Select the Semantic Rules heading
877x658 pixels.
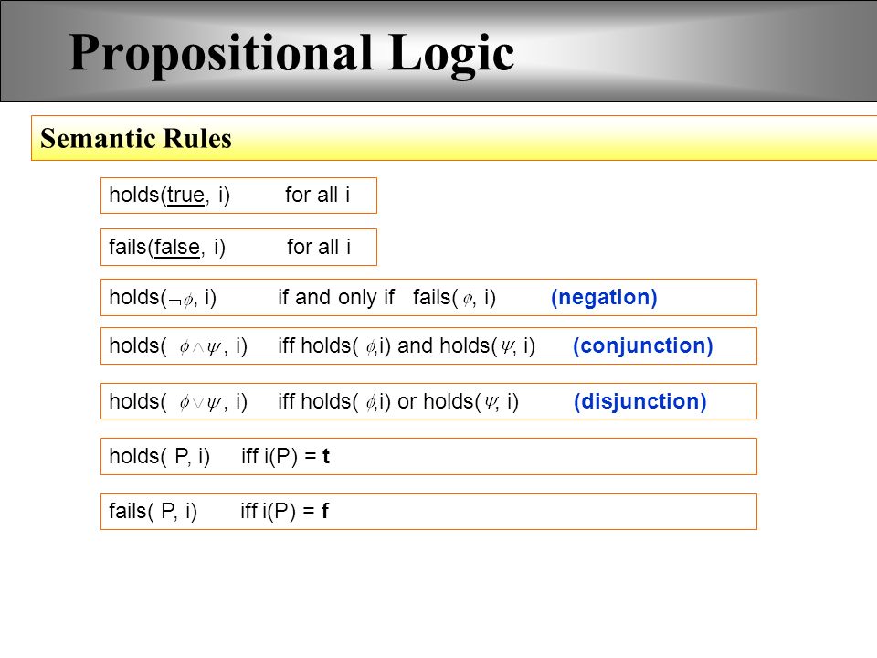pos(136,138)
